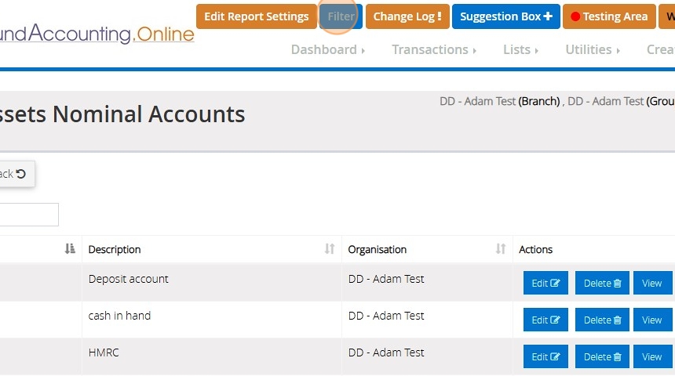Open the Utilities menu

click(x=593, y=49)
